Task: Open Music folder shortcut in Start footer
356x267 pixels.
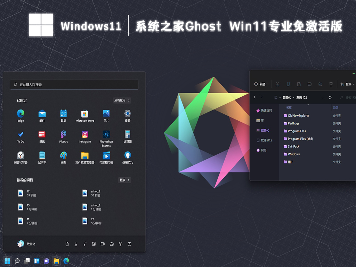Action: coord(85,244)
